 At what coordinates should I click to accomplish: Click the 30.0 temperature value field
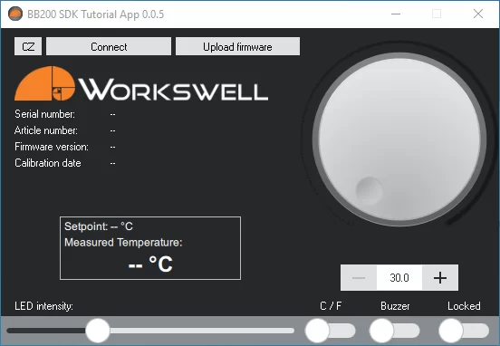point(399,278)
